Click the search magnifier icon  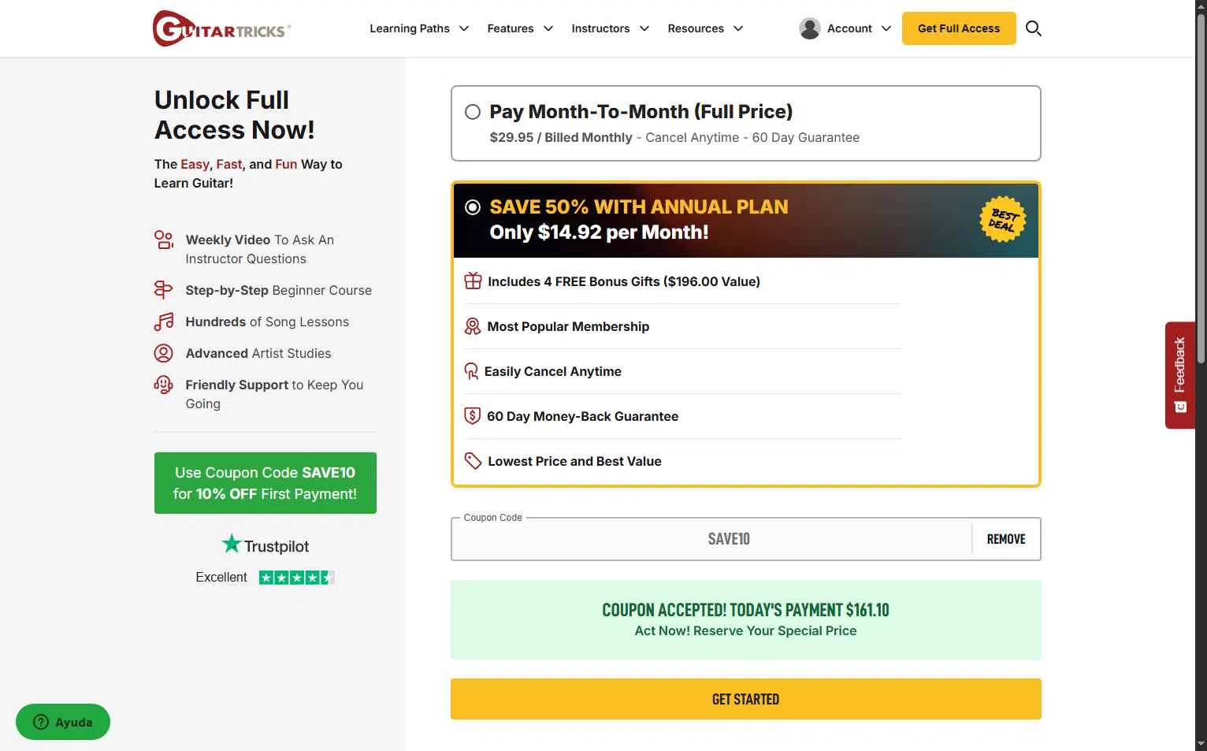(x=1034, y=28)
